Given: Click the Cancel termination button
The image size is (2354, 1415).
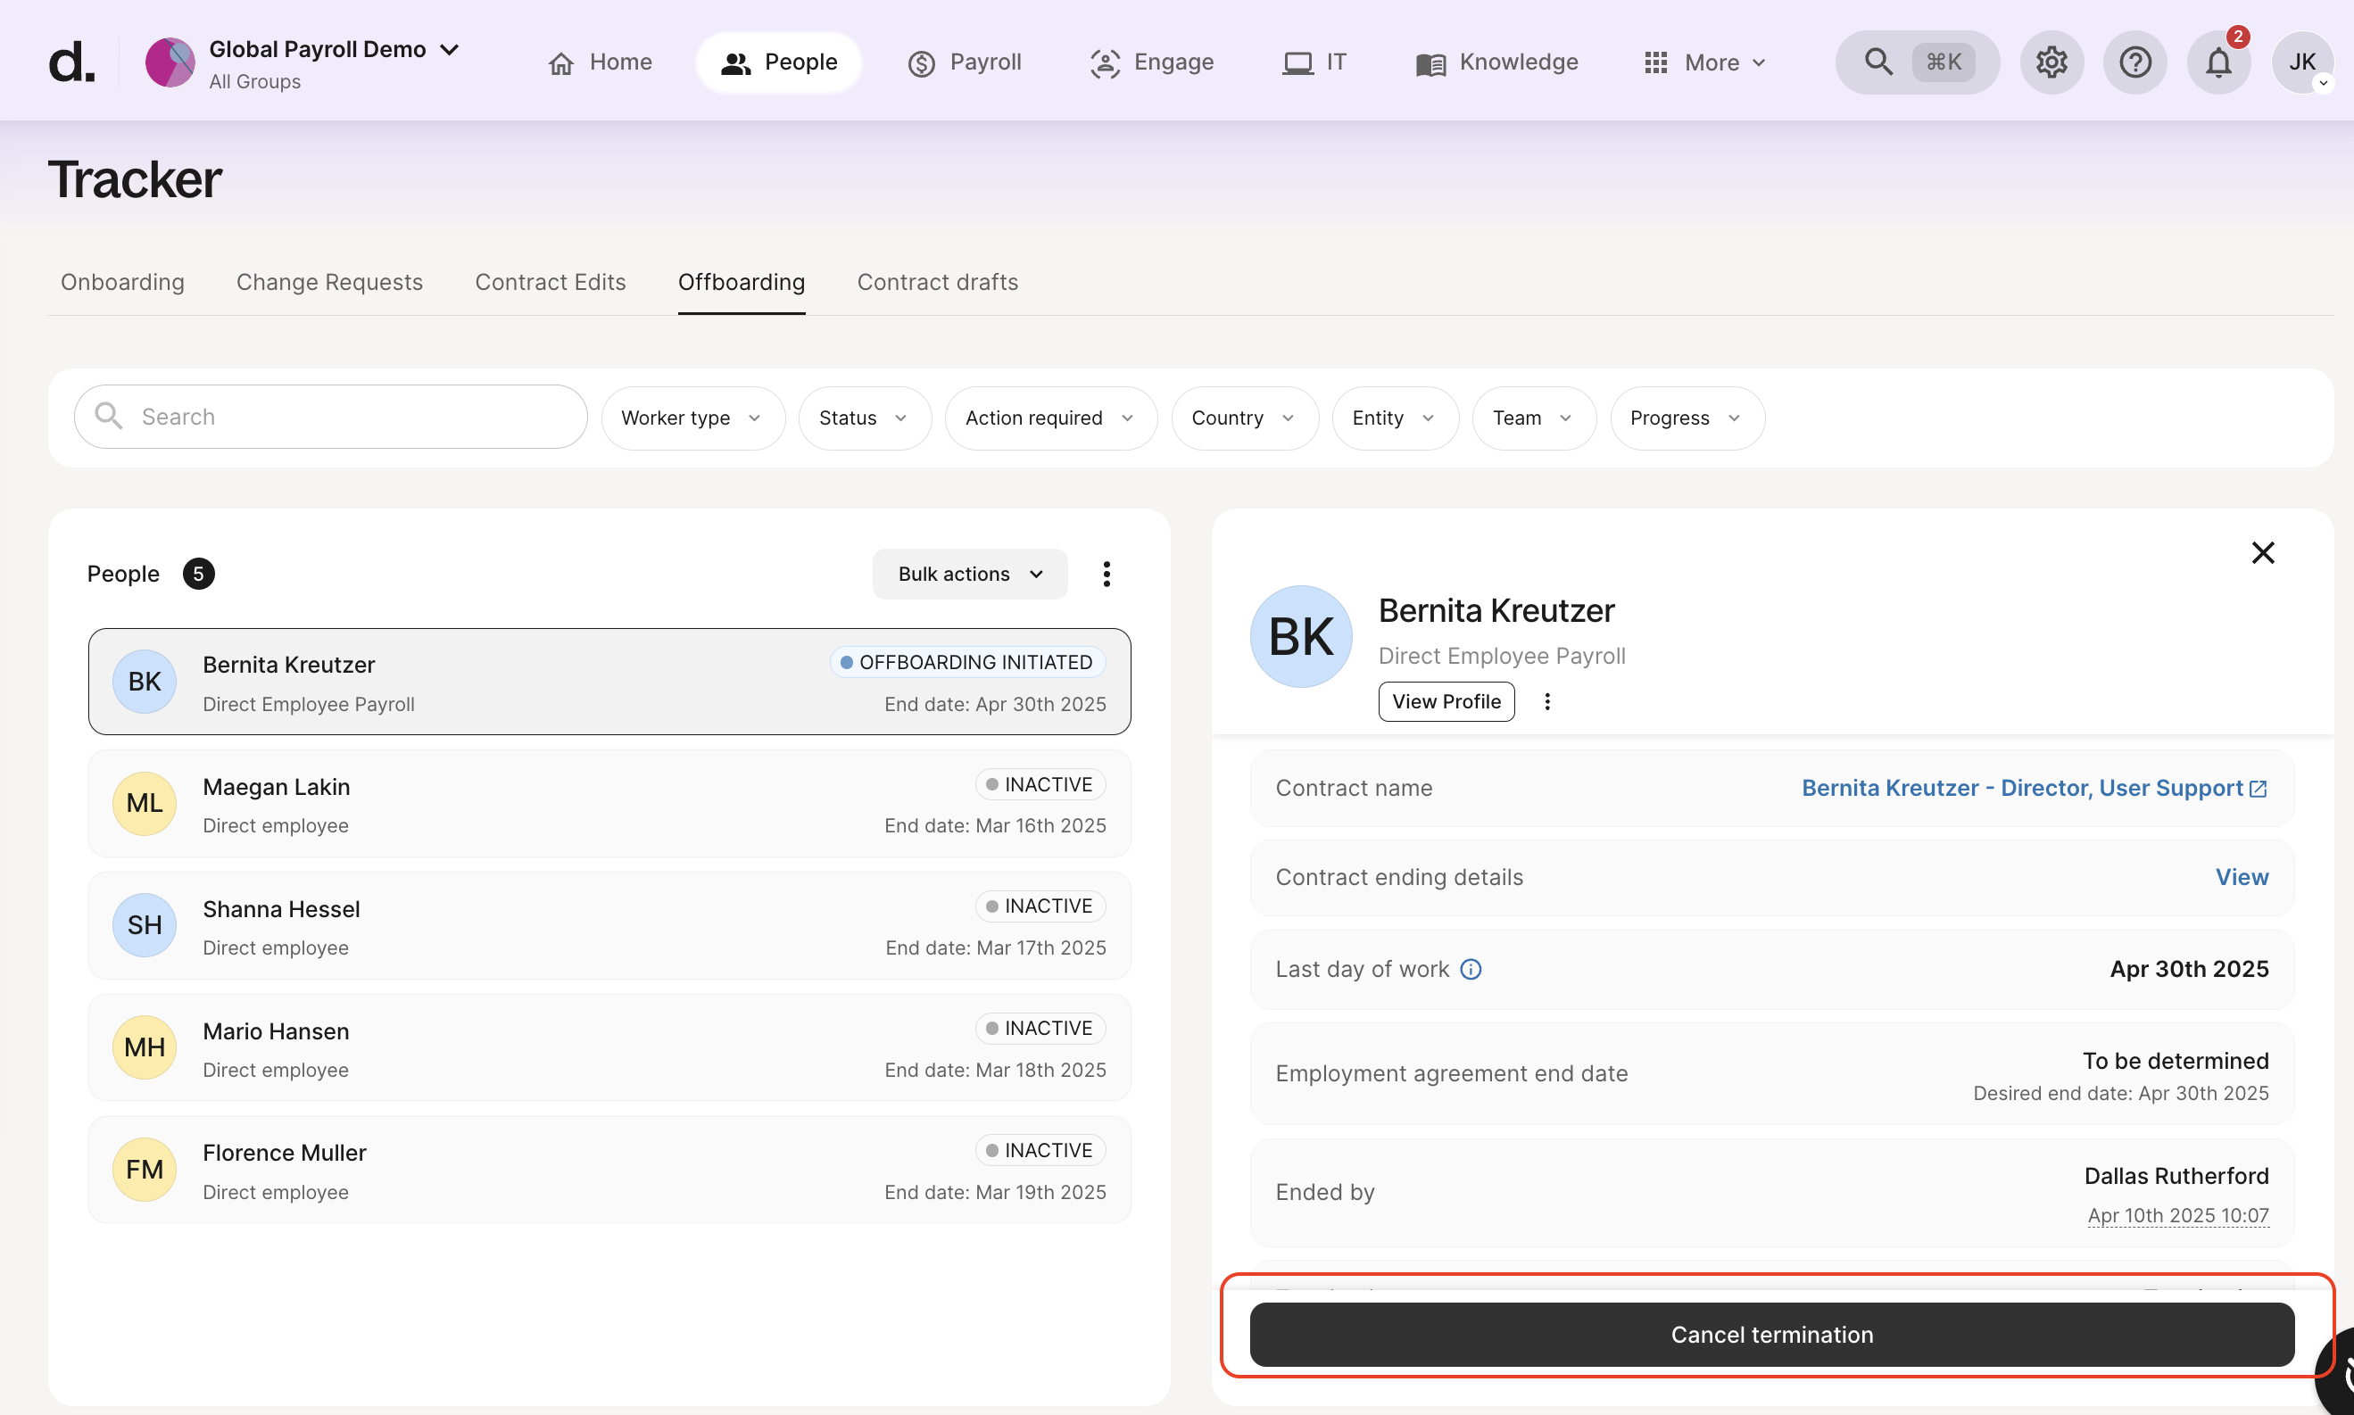Looking at the screenshot, I should [1771, 1334].
